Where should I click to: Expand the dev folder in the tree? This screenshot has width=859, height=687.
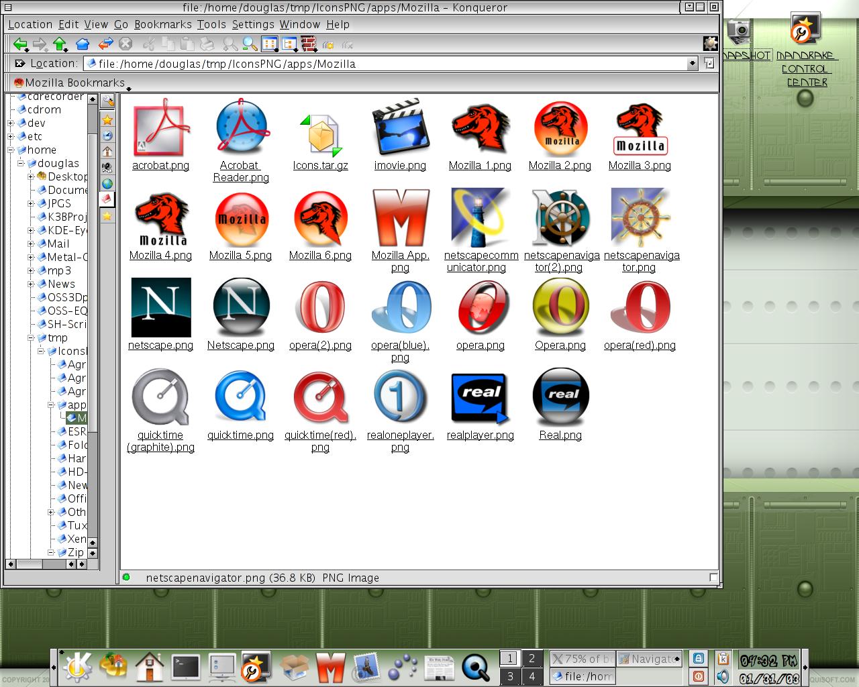coord(11,123)
